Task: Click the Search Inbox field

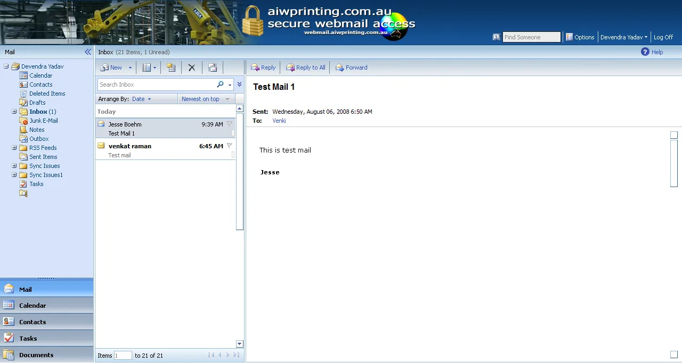Action: (x=157, y=85)
